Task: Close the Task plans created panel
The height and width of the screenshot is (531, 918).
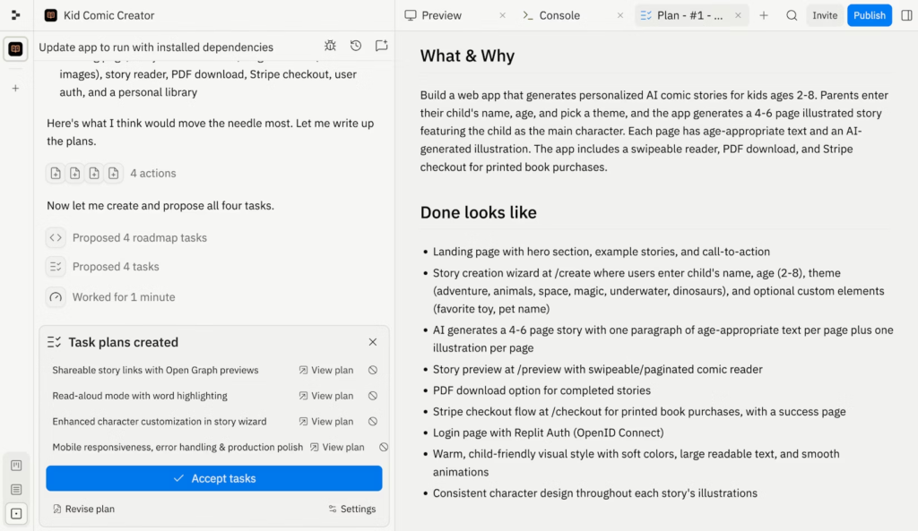Action: [373, 342]
